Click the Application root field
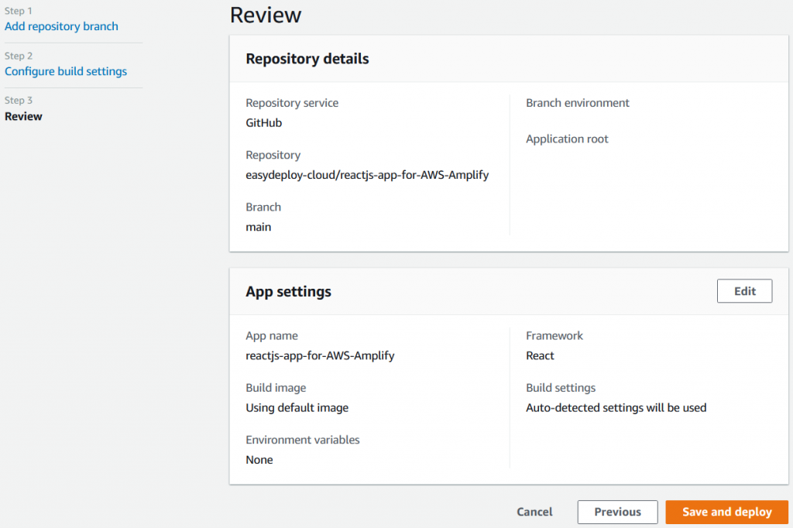Viewport: 793px width, 528px height. pos(567,139)
